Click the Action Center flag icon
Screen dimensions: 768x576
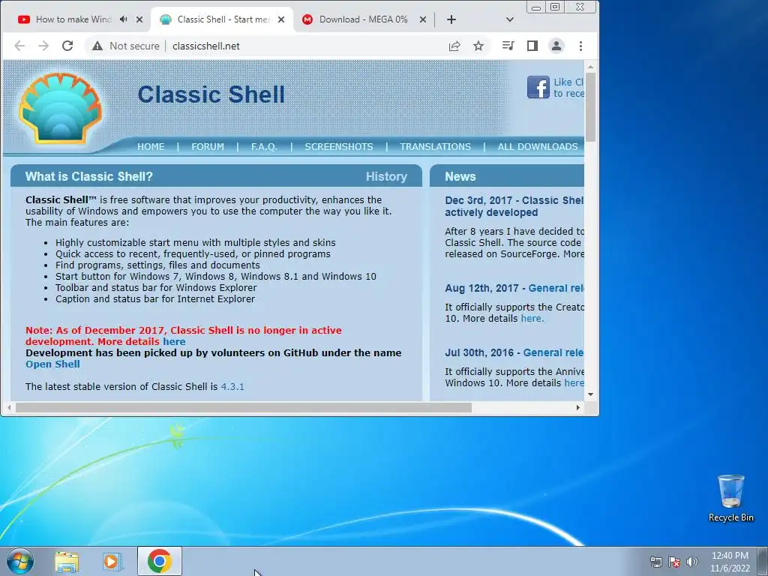(x=674, y=562)
